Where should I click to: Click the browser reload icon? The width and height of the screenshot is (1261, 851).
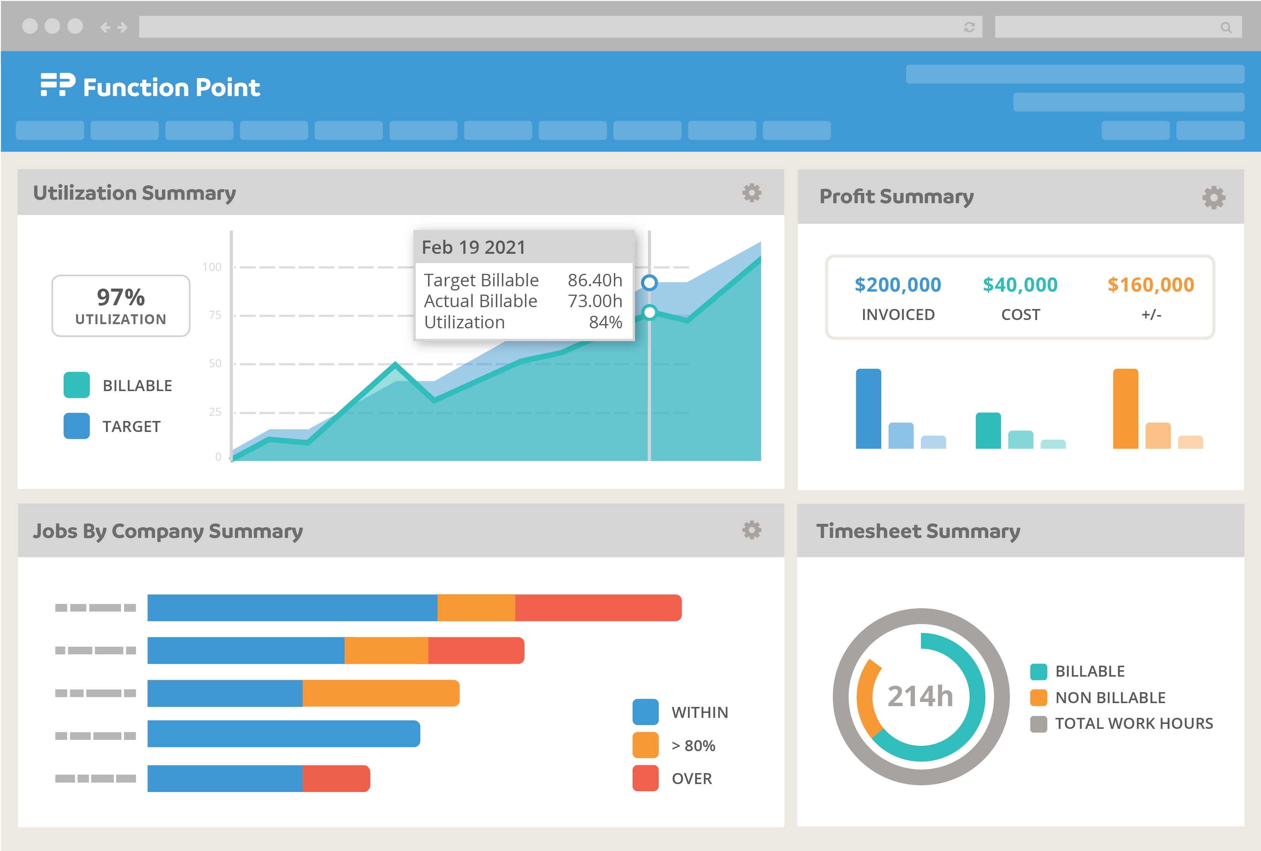(x=969, y=27)
